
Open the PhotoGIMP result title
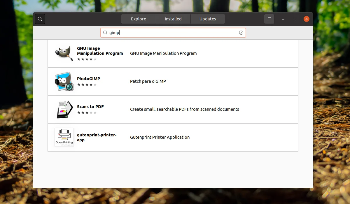point(88,79)
